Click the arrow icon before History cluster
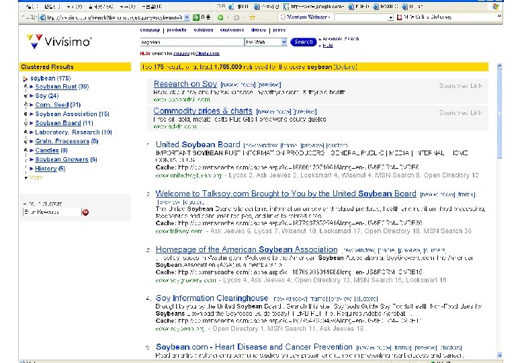This screenshot has width=524, height=363. [x=32, y=169]
